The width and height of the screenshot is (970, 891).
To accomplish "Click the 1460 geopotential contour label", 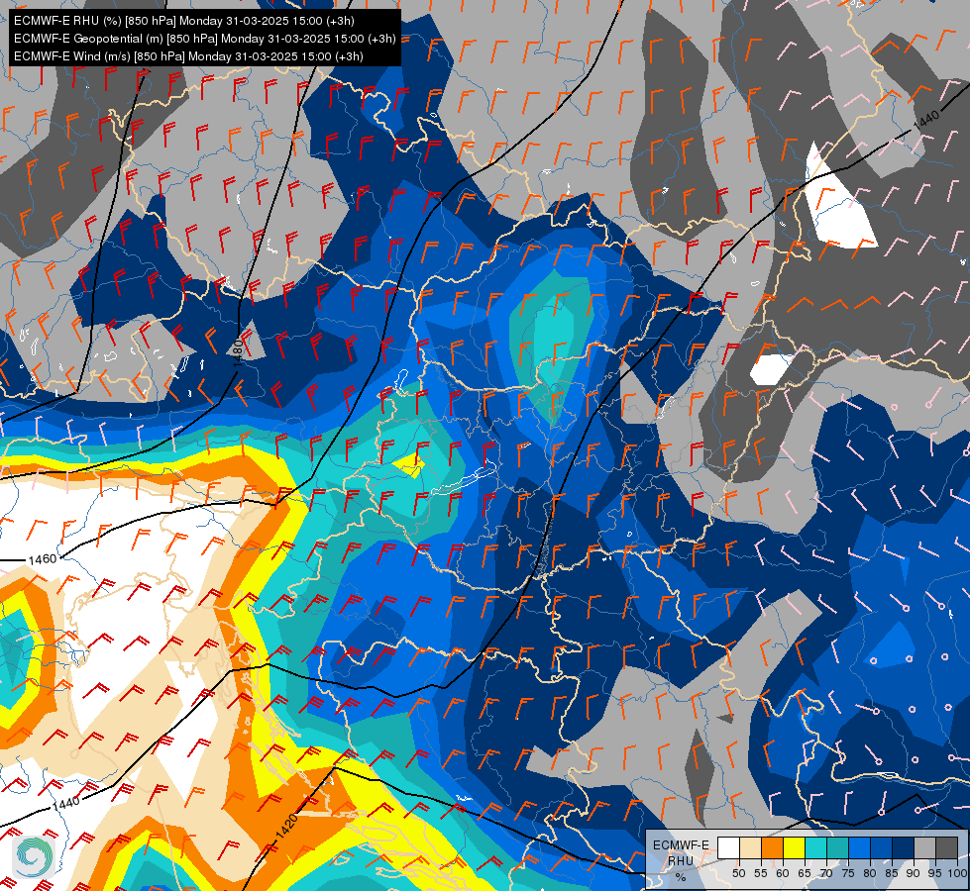I will point(43,559).
